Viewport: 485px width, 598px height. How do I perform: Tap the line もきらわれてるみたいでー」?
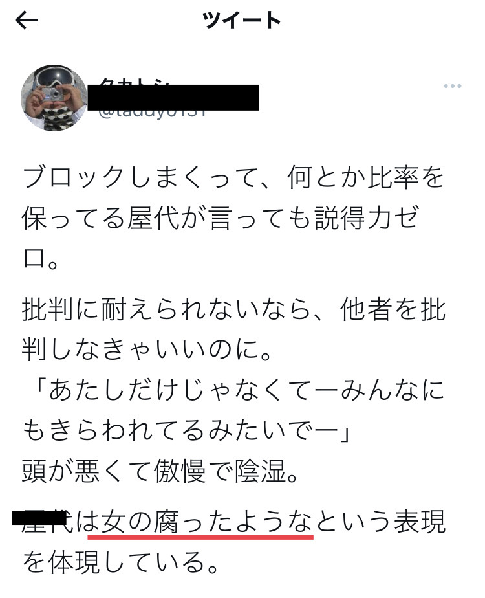pyautogui.click(x=186, y=431)
